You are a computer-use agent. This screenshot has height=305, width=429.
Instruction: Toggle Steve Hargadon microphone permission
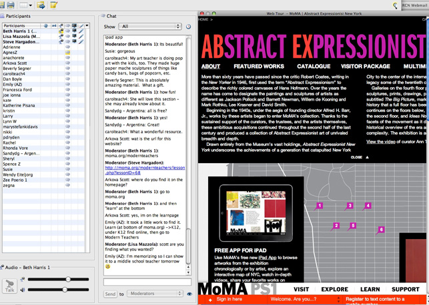61,41
